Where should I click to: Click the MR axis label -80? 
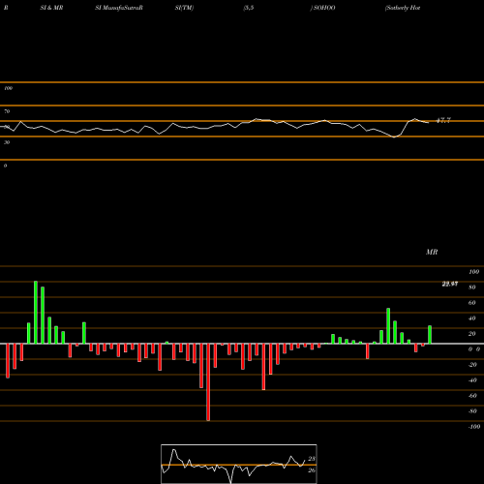click(472, 411)
